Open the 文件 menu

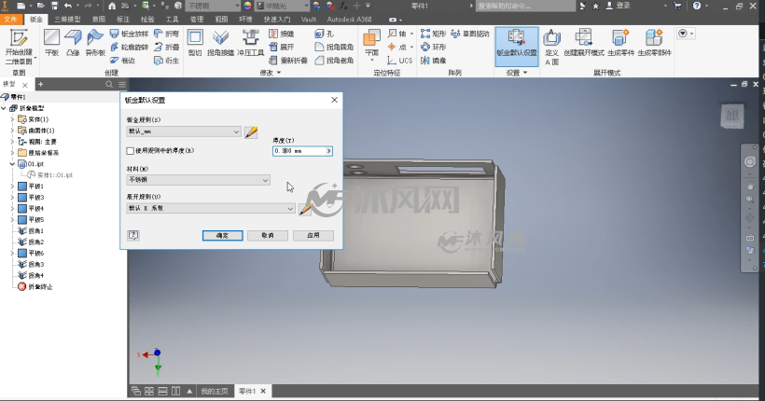[11, 19]
